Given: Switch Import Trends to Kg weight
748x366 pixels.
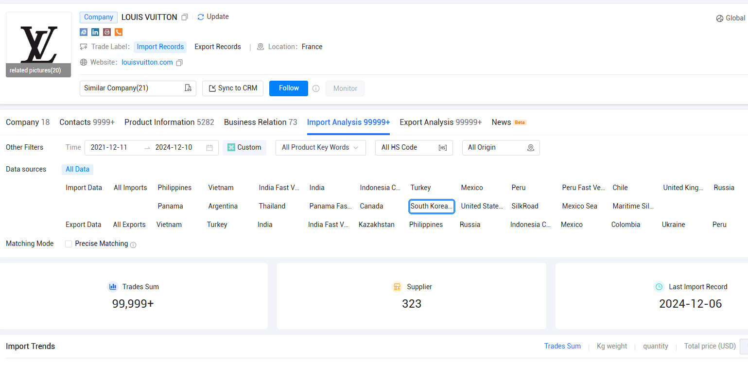Looking at the screenshot, I should (612, 347).
